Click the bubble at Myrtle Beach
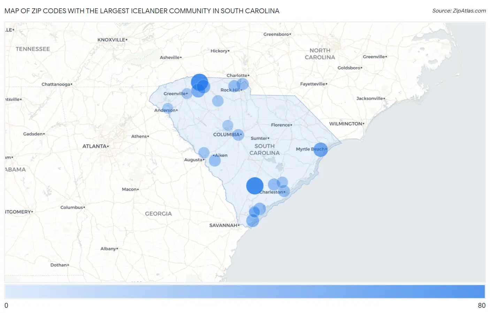The width and height of the screenshot is (490, 313). pos(321,149)
